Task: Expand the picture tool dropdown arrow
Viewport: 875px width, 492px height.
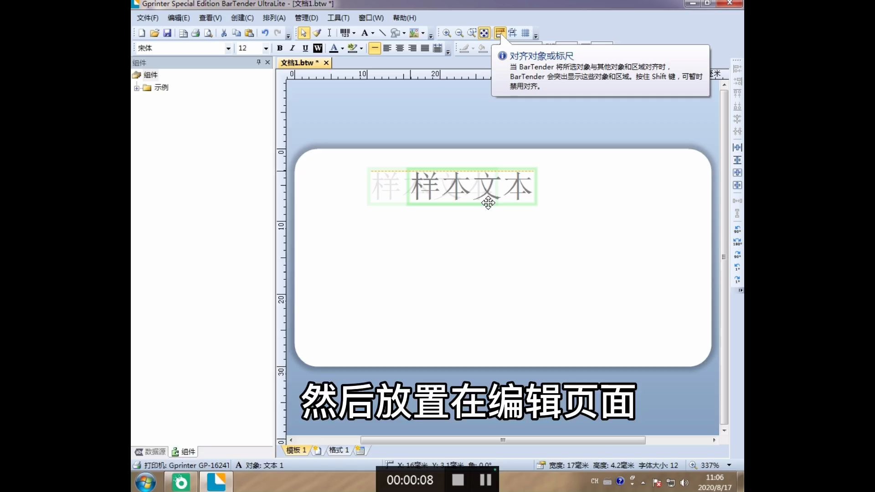Action: 423,33
